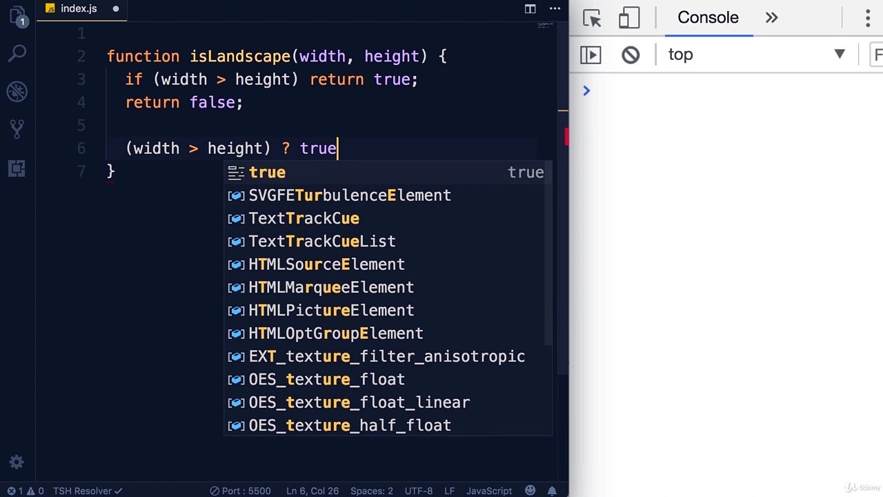The image size is (883, 497).
Task: Change indentation via Spaces: 2
Action: point(371,491)
